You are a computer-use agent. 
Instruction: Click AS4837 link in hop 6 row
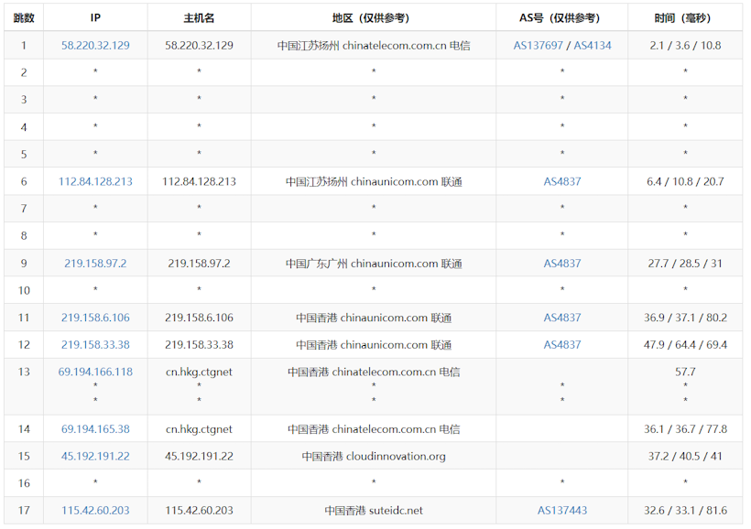[562, 181]
